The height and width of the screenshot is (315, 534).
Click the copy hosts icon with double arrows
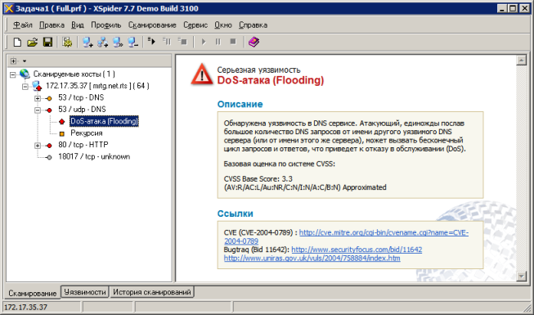tap(118, 42)
